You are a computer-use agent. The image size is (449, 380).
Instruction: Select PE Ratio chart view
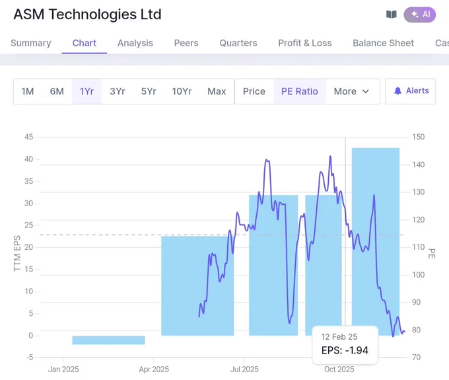click(x=300, y=91)
